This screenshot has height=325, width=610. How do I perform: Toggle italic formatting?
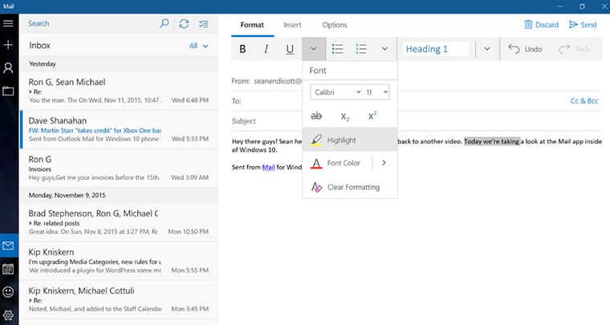(x=266, y=49)
